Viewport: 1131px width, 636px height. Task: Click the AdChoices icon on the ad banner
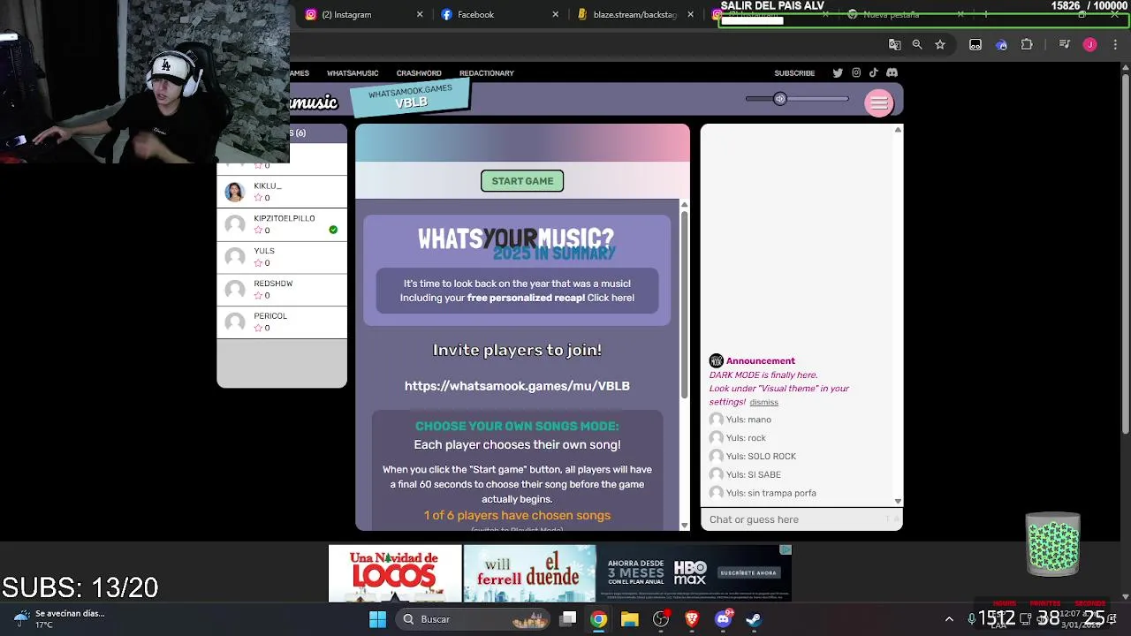(786, 549)
